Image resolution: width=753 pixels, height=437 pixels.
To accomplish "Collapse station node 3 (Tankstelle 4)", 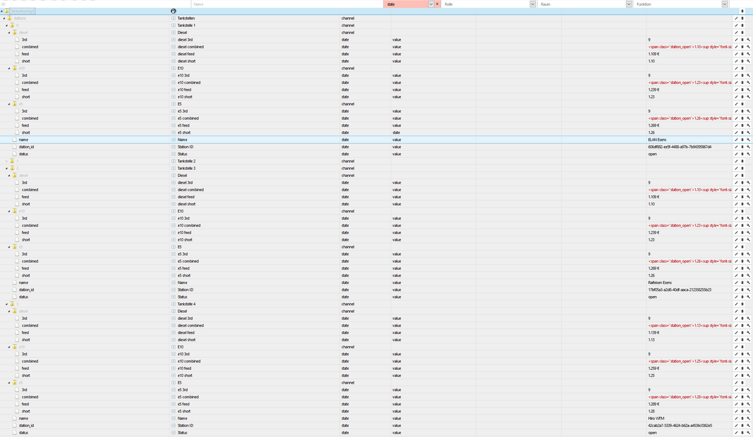I will 7,304.
